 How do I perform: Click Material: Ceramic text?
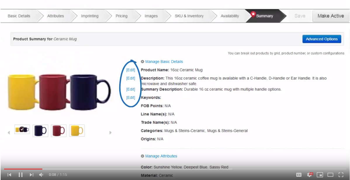click(157, 175)
